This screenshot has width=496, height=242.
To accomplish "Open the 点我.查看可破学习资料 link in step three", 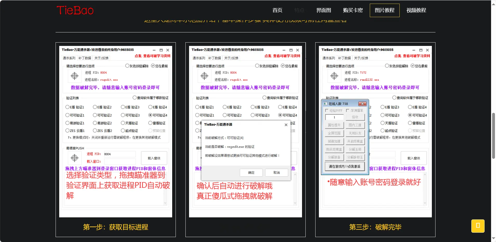I will [x=412, y=55].
